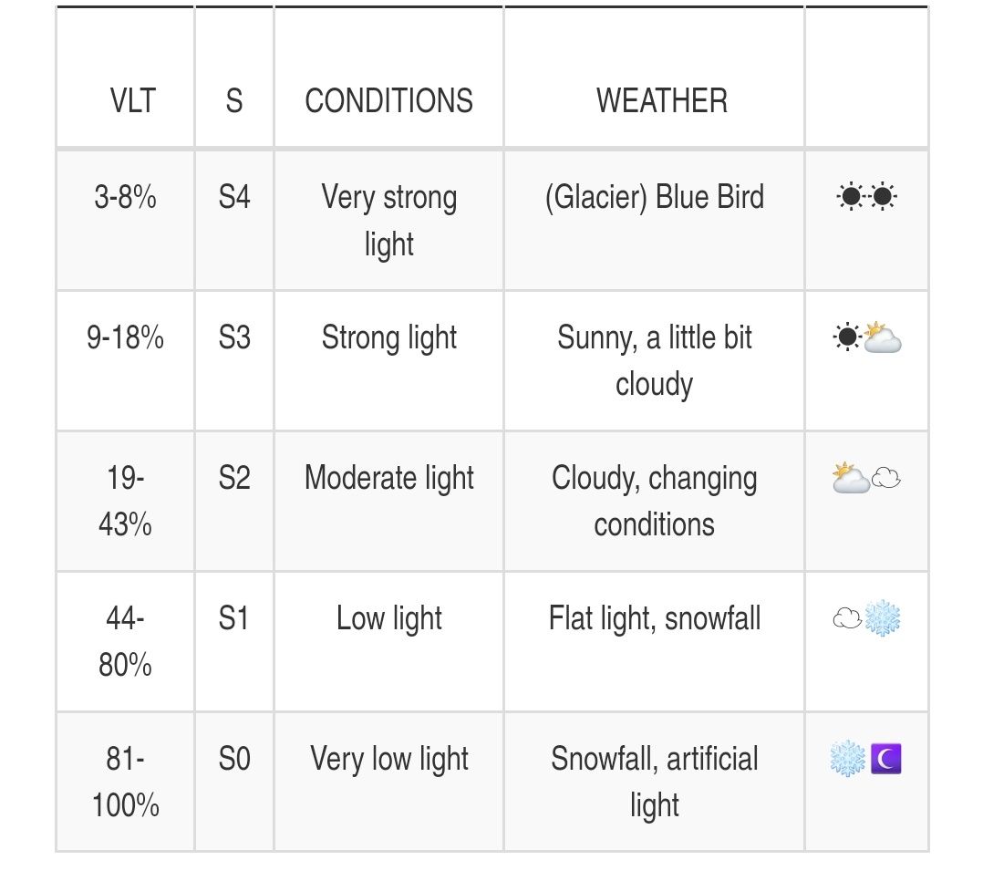Click the double sun icon in S4 row
This screenshot has height=881, width=983.
click(x=866, y=197)
